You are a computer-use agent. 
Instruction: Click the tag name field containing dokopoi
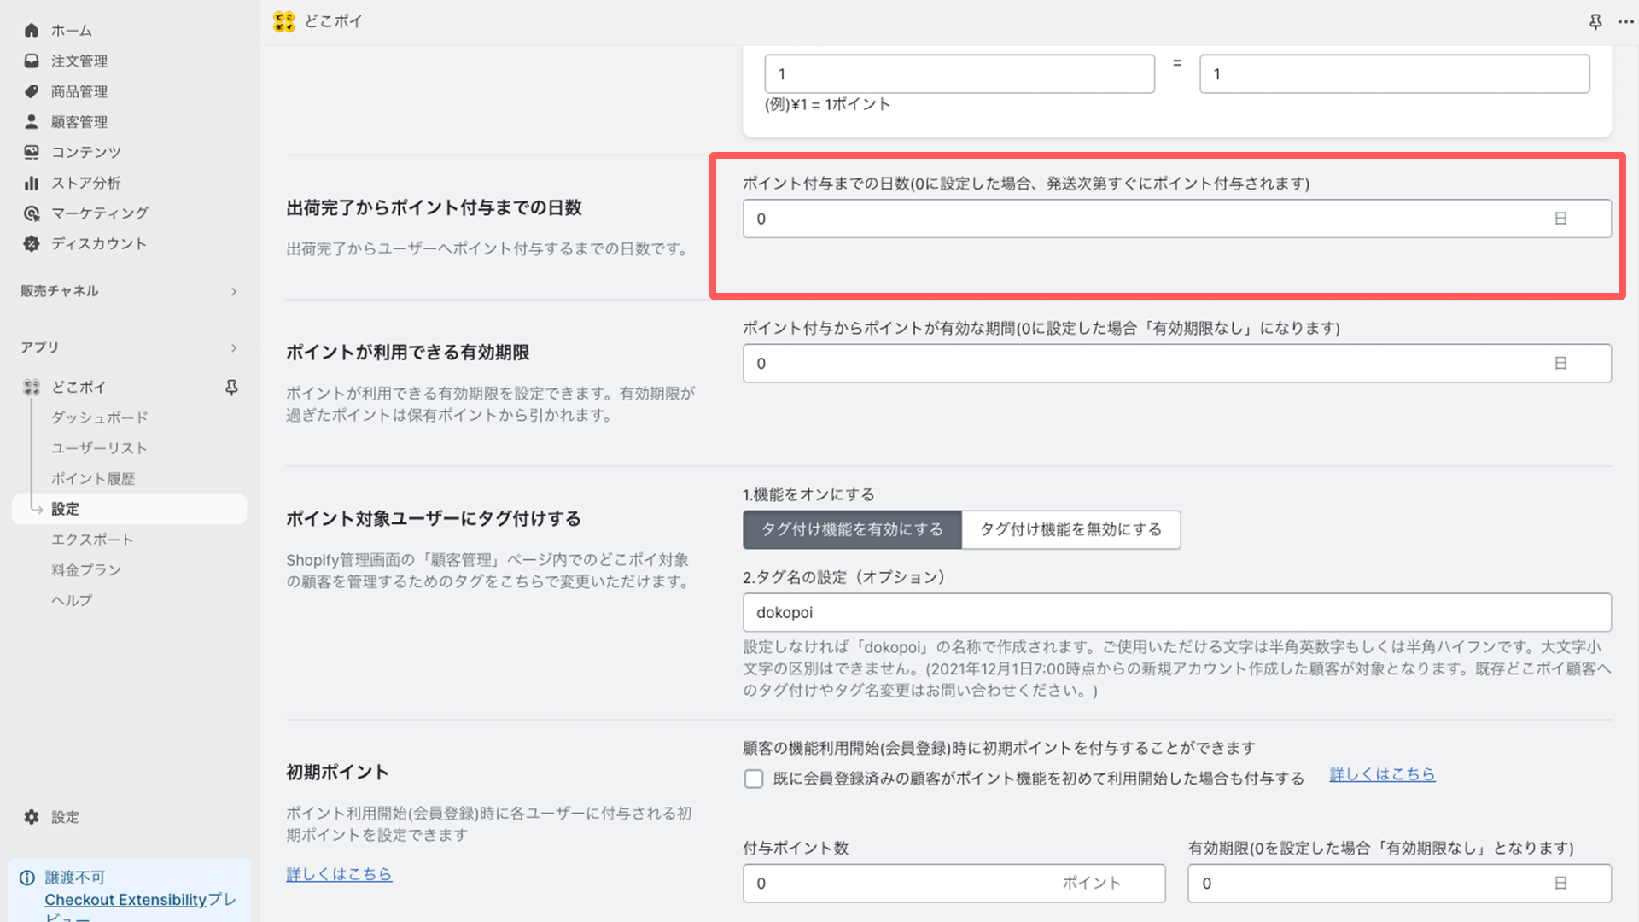point(1177,613)
